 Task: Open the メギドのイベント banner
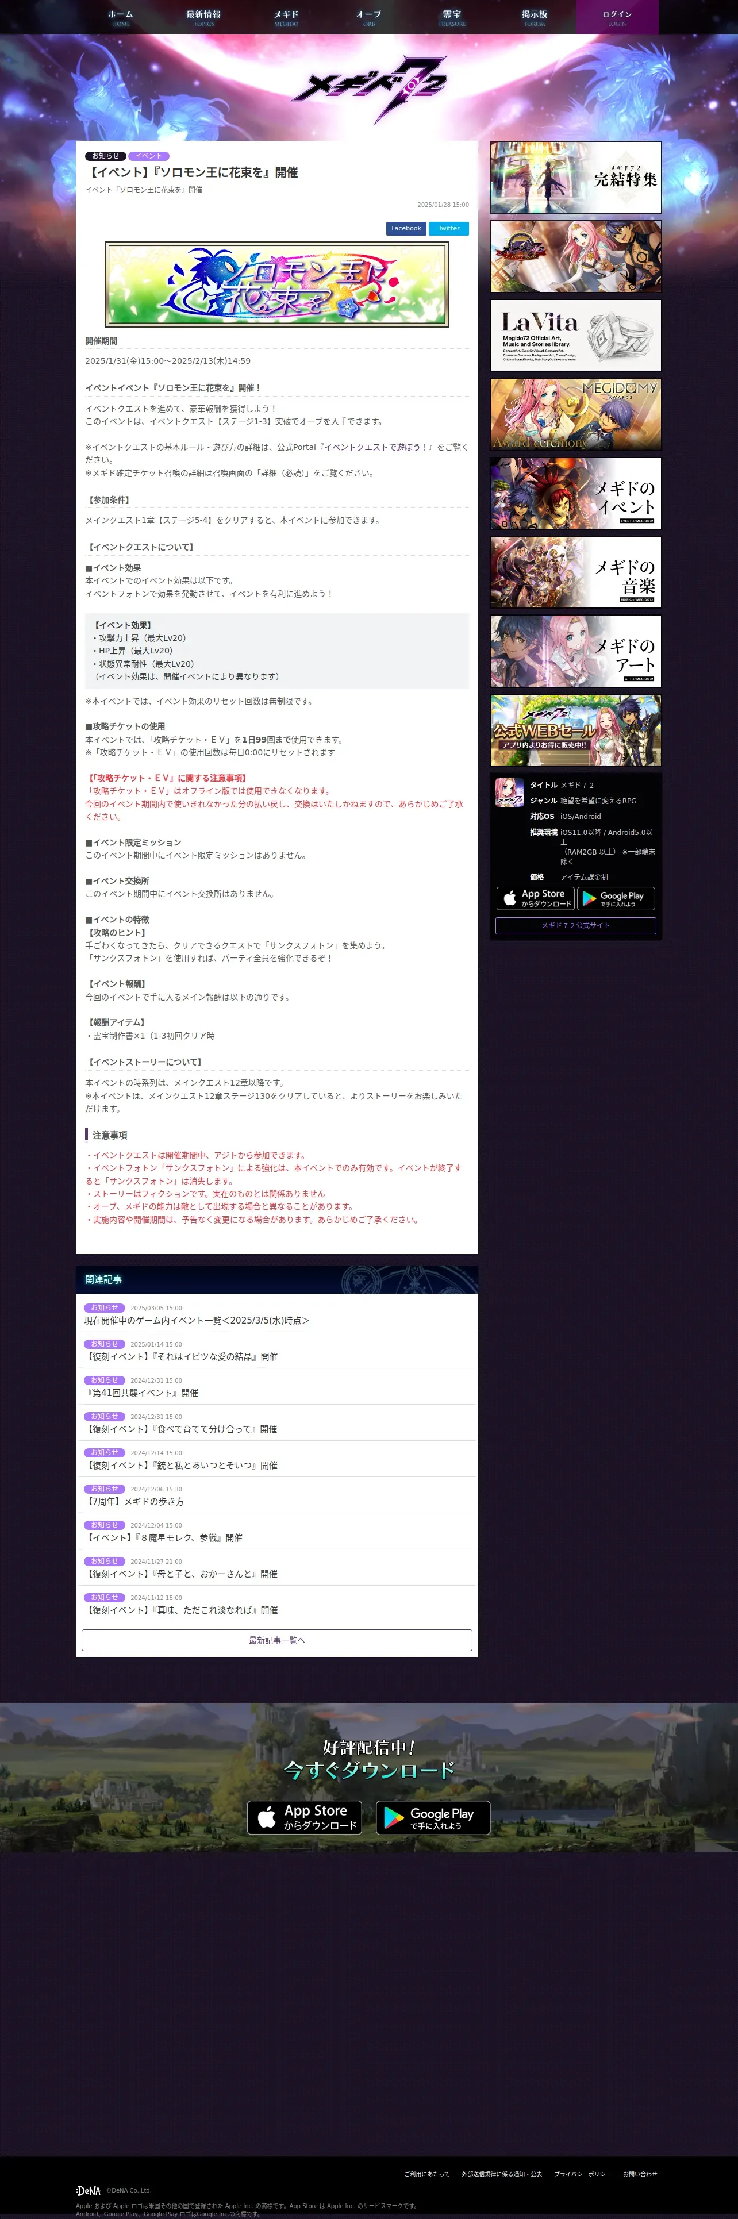tap(575, 494)
